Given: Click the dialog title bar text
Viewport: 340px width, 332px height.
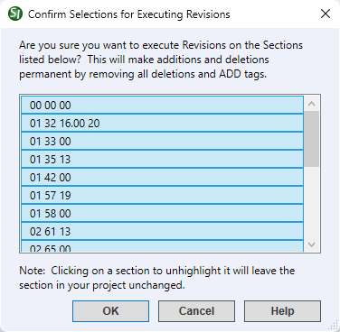Looking at the screenshot, I should [x=129, y=14].
